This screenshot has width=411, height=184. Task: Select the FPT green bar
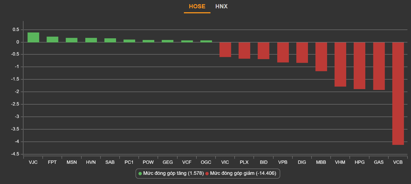pyautogui.click(x=52, y=39)
